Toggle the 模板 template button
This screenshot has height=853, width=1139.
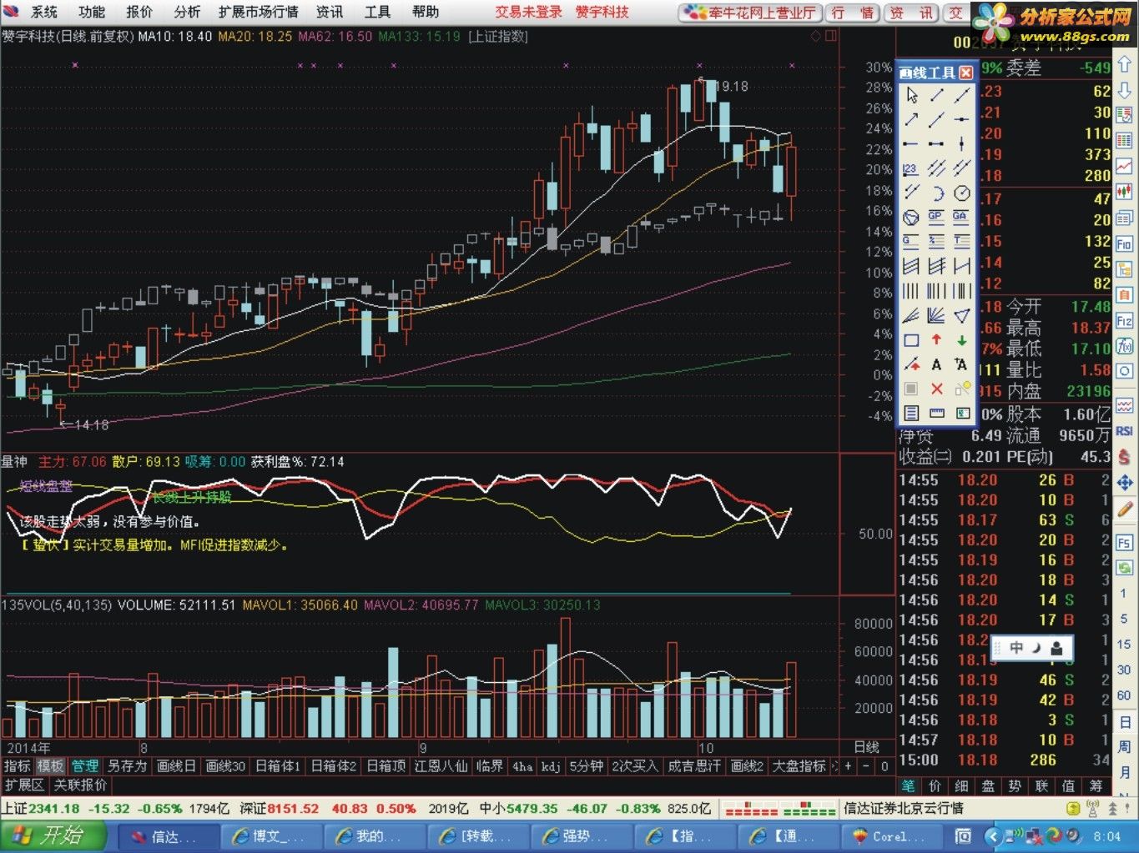click(50, 766)
